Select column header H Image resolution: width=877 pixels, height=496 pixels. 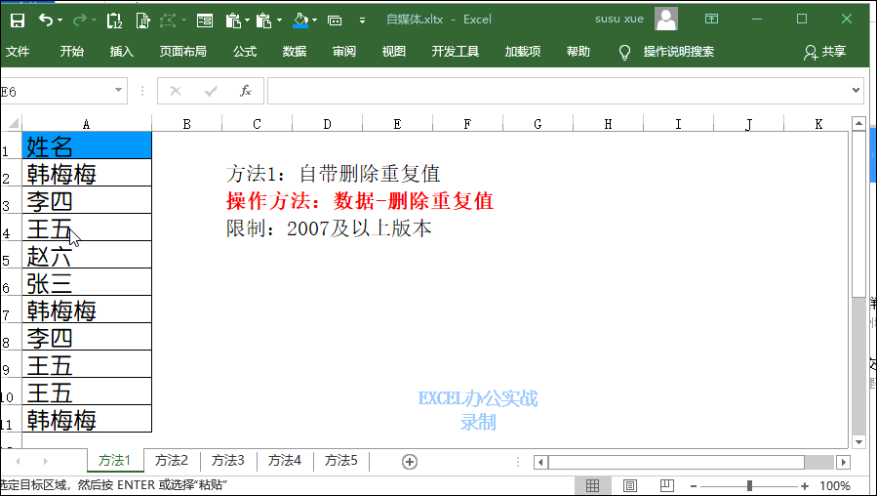tap(608, 124)
